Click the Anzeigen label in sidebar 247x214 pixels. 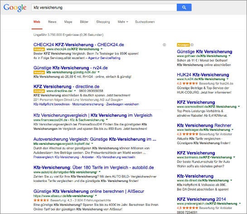(x=183, y=45)
